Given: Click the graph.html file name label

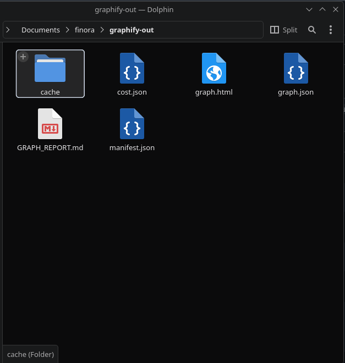Looking at the screenshot, I should 214,92.
